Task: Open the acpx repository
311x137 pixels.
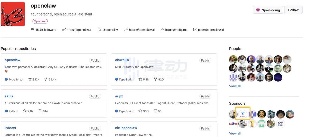Action: [x=119, y=96]
